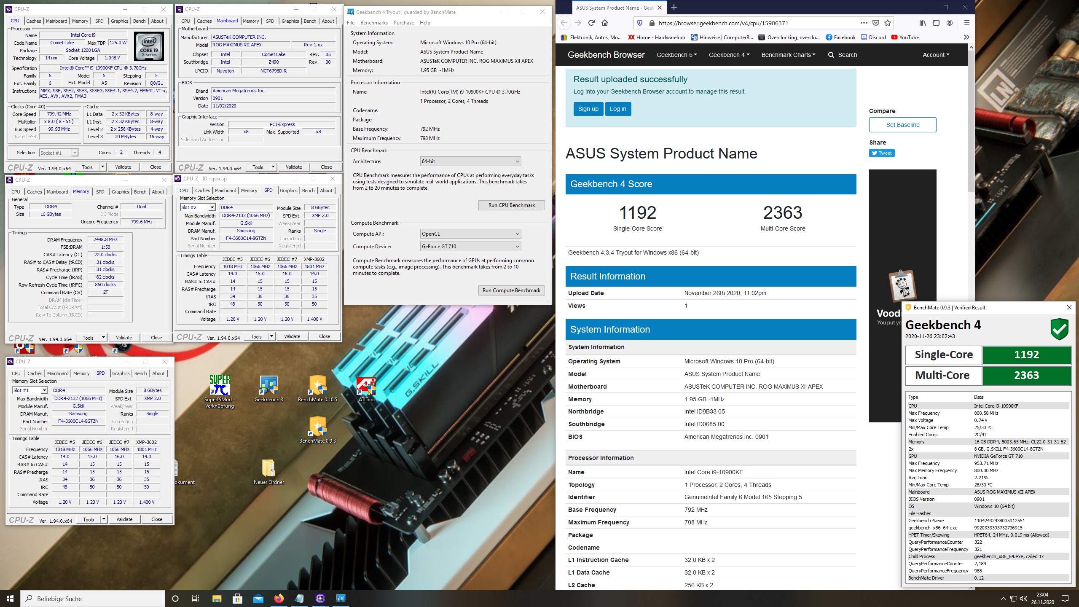
Task: Open the Firefox home page icon
Action: (x=605, y=23)
